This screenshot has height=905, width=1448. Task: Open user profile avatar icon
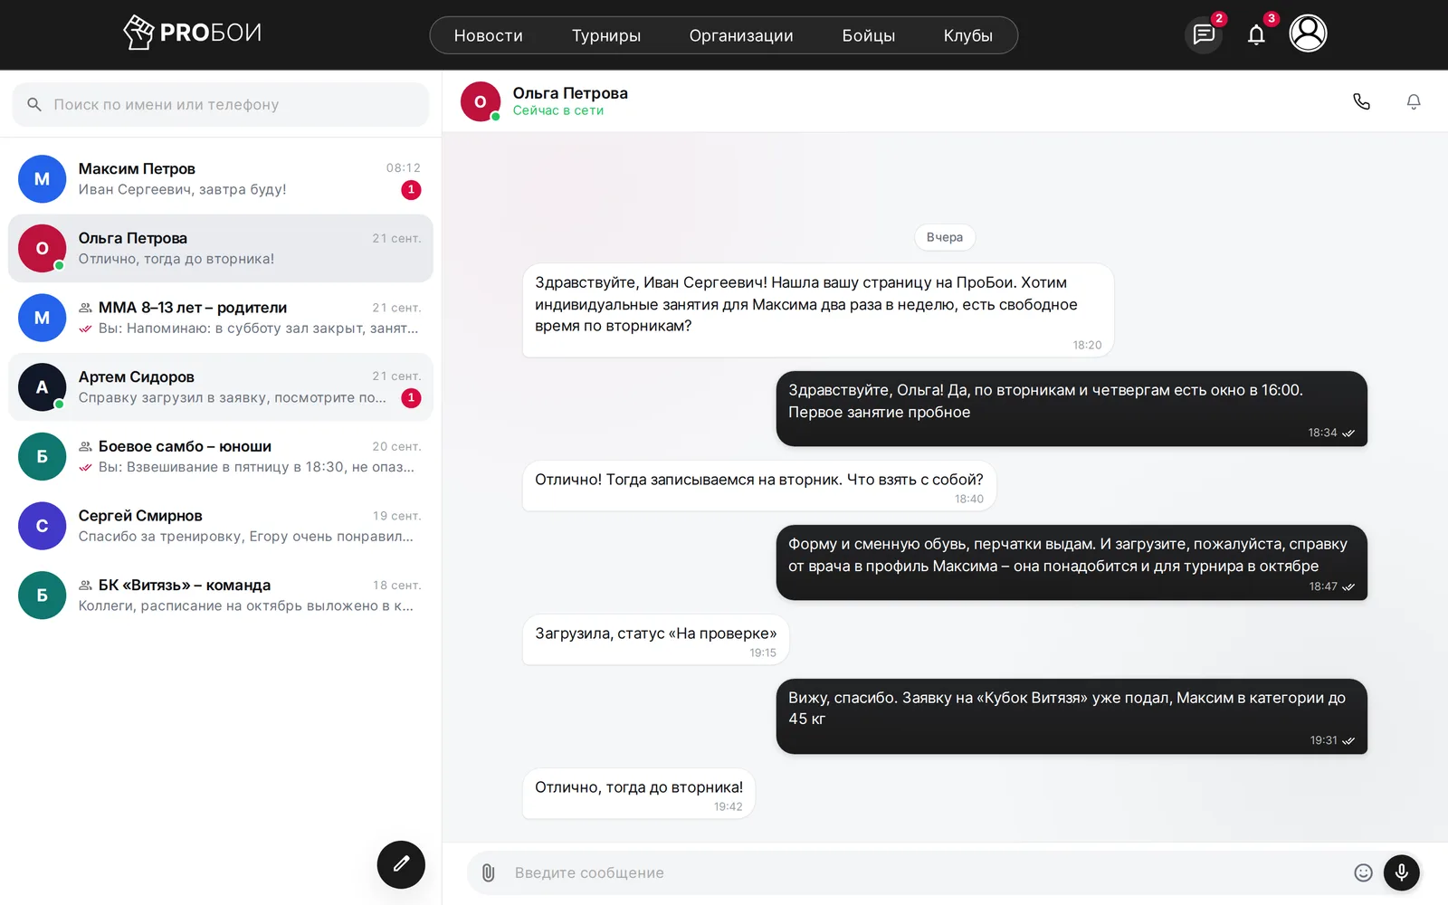point(1308,33)
